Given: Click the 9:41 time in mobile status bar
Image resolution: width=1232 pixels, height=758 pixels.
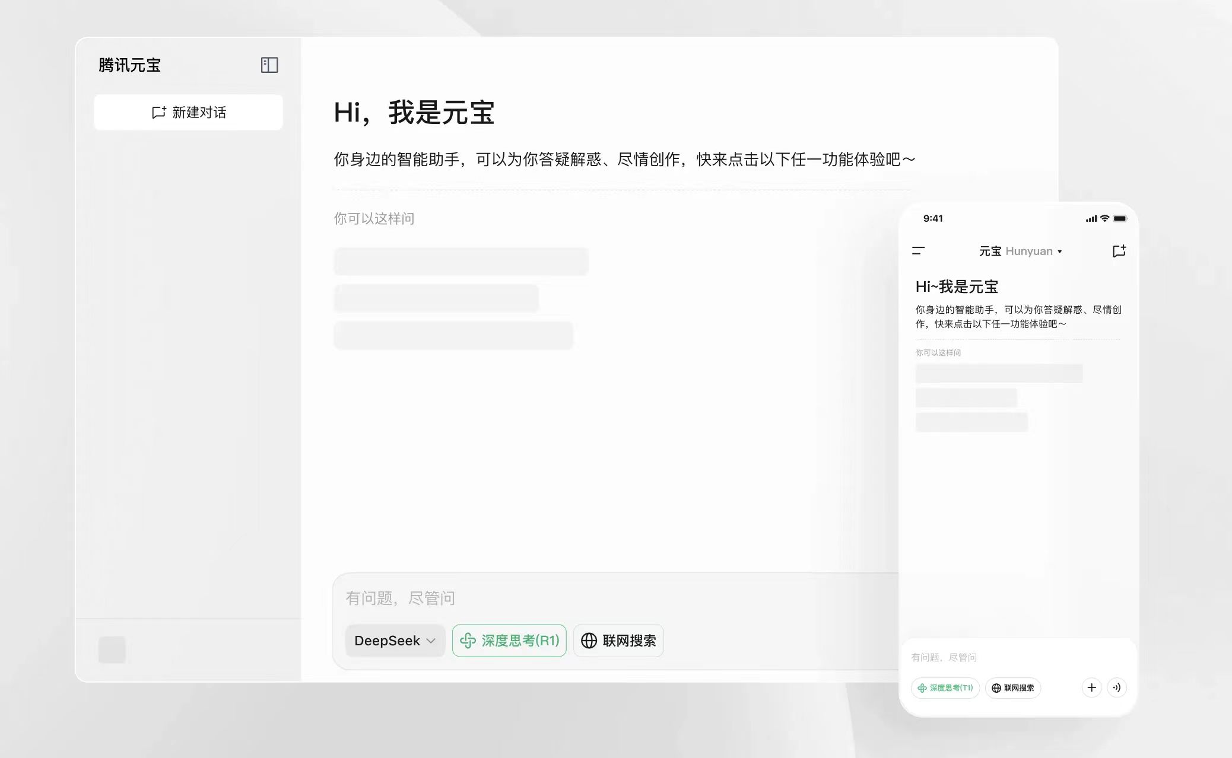Looking at the screenshot, I should coord(933,218).
